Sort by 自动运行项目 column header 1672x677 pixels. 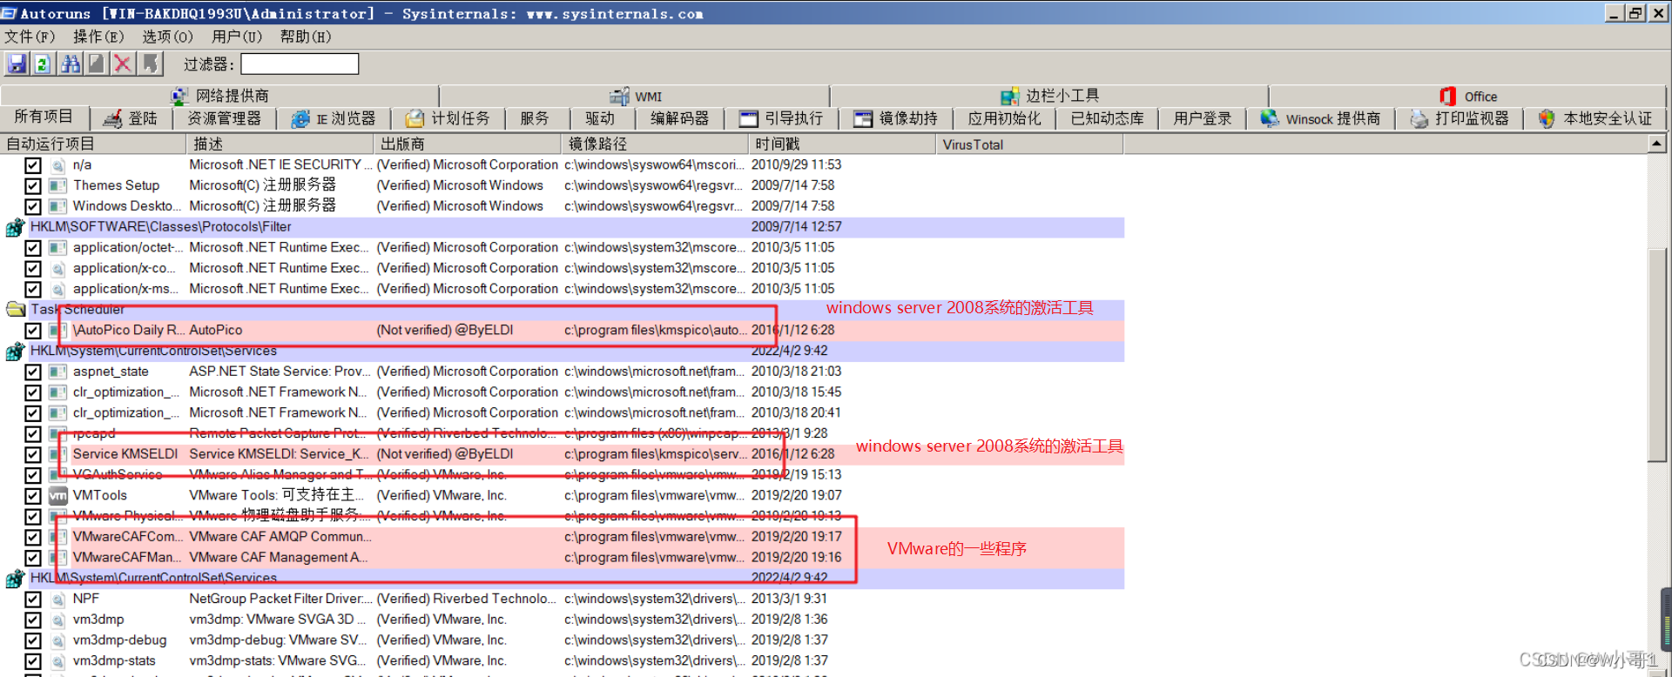pos(93,144)
